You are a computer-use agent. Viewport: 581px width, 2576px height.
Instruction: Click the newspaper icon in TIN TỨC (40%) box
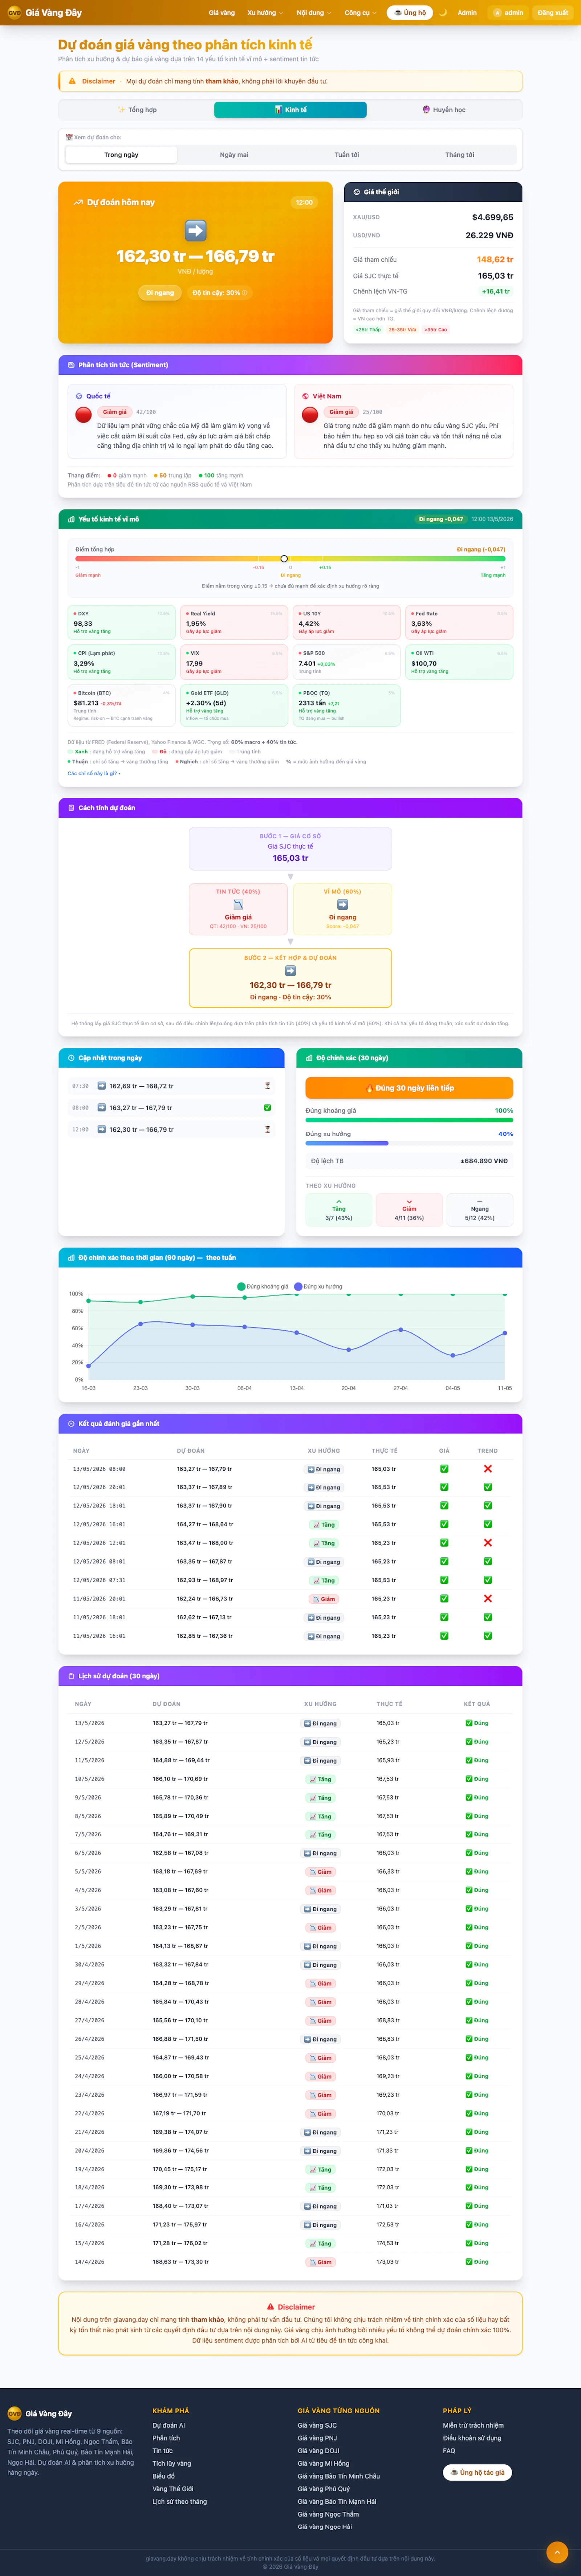pos(238,905)
